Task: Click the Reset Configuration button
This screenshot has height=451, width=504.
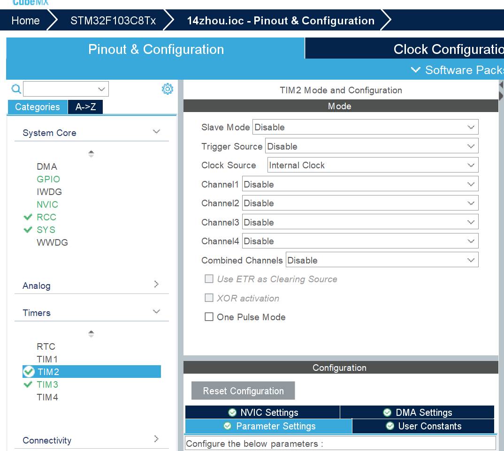Action: (243, 391)
